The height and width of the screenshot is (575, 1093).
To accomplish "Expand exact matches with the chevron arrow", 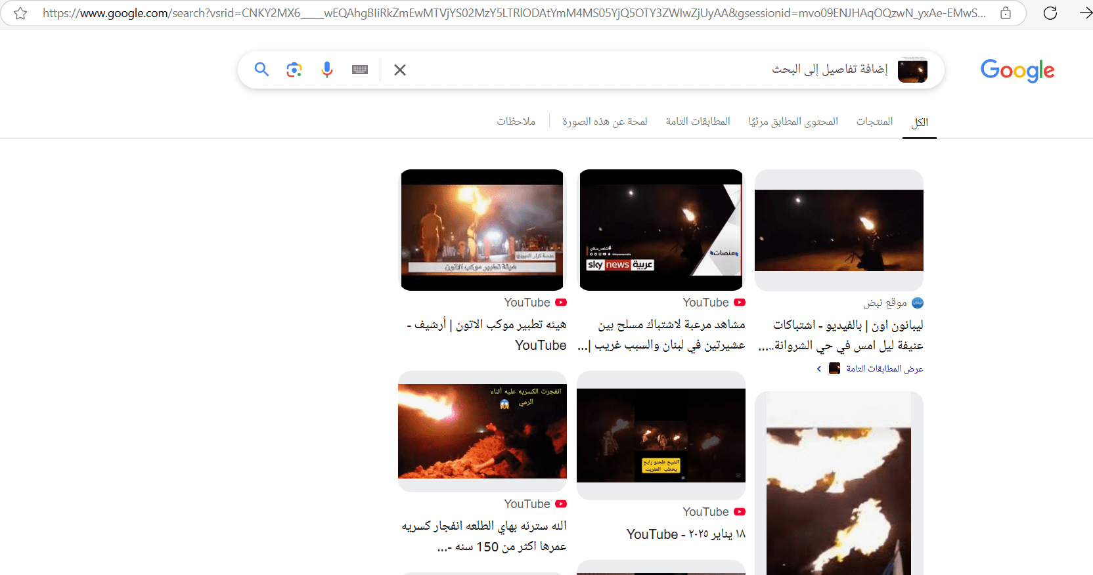I will (819, 369).
